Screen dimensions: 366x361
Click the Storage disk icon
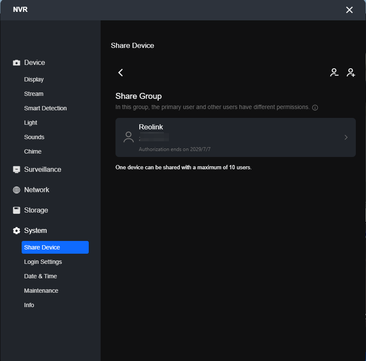coord(16,210)
